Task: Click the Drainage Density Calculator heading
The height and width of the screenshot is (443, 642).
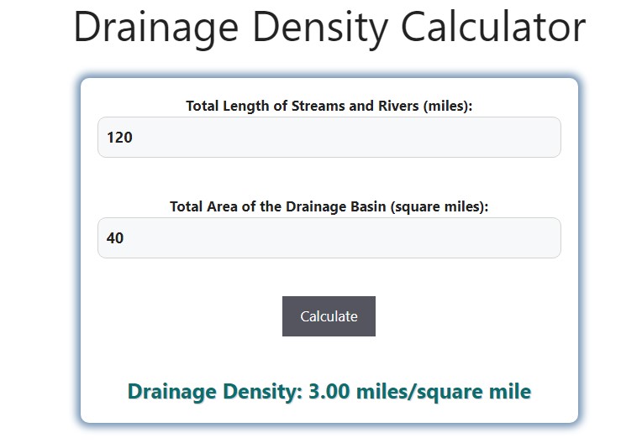Action: [329, 28]
